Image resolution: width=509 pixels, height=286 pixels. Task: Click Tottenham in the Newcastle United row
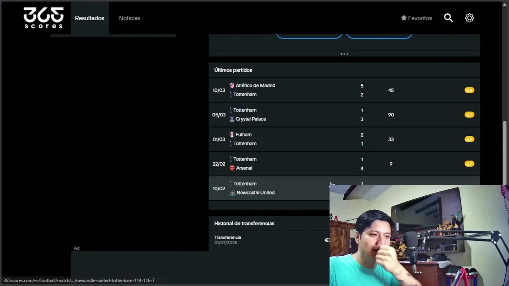tap(245, 184)
